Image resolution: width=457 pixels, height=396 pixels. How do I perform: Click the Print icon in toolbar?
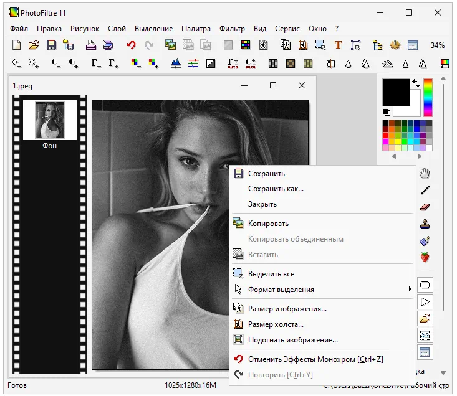[90, 45]
